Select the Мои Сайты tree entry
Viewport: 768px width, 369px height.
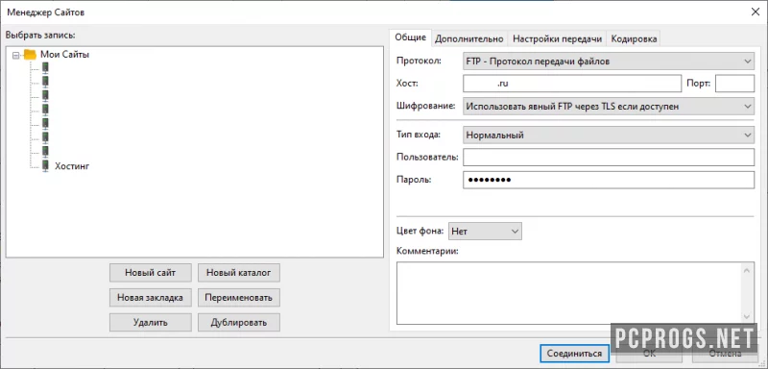tap(64, 55)
